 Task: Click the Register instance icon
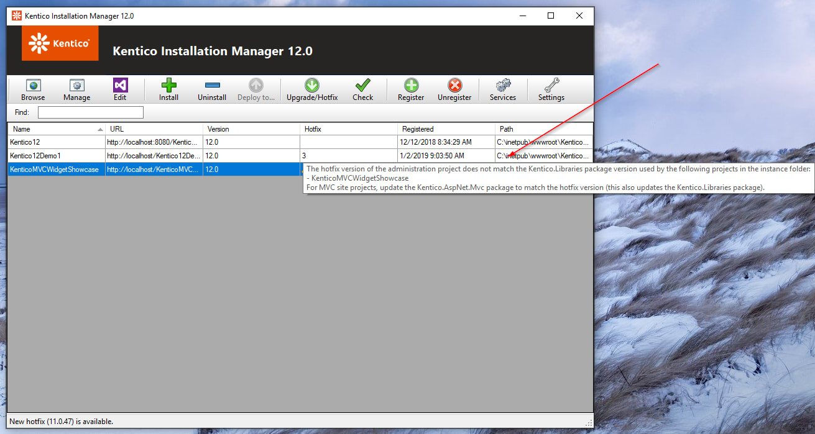tap(411, 90)
